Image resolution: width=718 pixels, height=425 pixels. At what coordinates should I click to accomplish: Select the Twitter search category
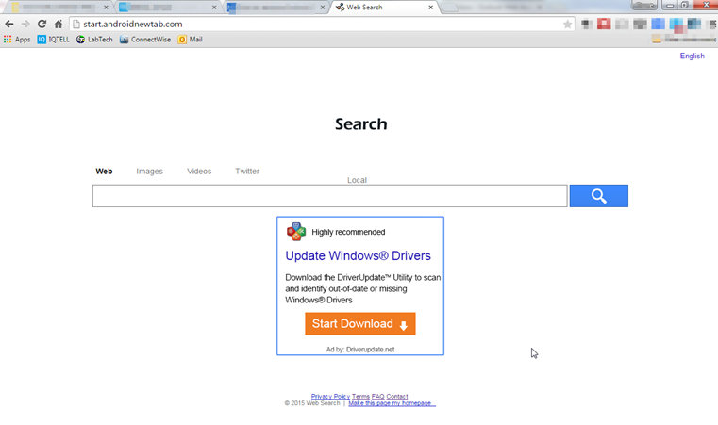click(x=247, y=172)
